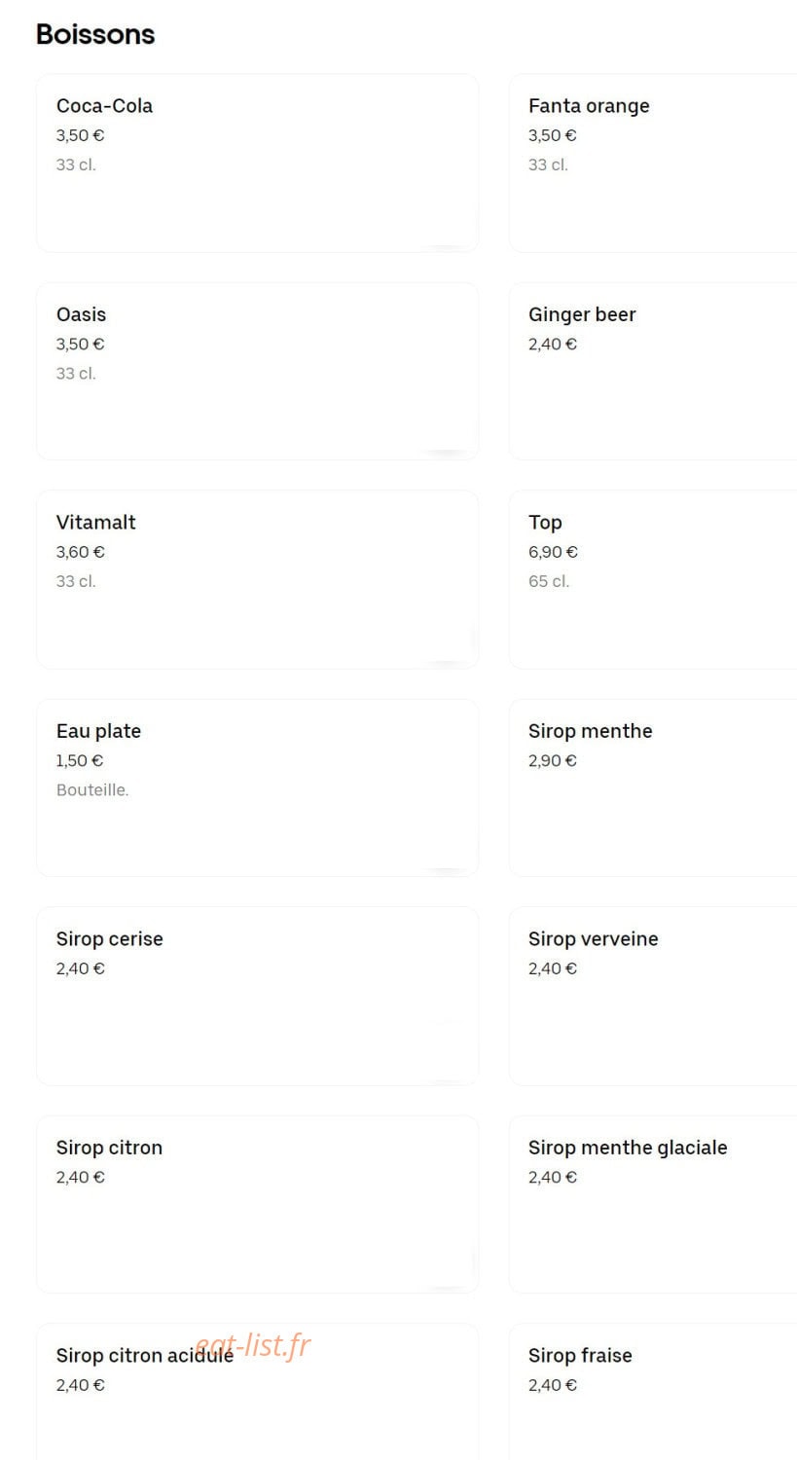The image size is (797, 1460).
Task: Select the Sirop menthe item
Action: coord(653,787)
